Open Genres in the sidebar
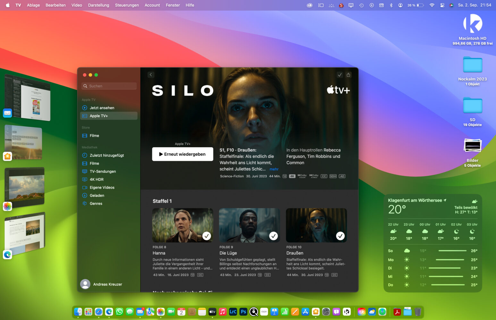The width and height of the screenshot is (496, 320). [109, 204]
